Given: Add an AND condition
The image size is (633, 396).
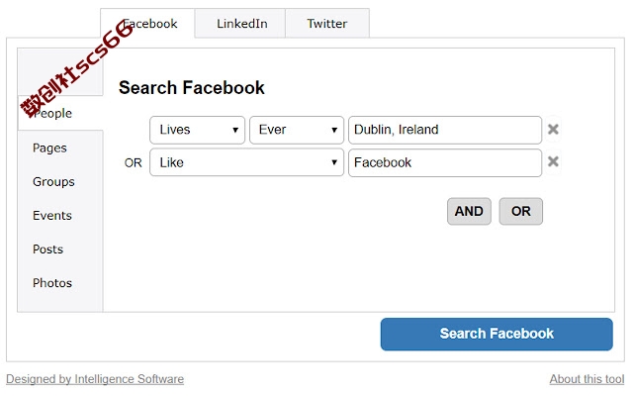Looking at the screenshot, I should pyautogui.click(x=469, y=211).
